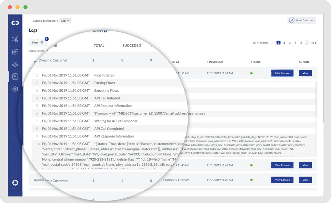Open the integrations network icon in sidebar

coord(15,39)
